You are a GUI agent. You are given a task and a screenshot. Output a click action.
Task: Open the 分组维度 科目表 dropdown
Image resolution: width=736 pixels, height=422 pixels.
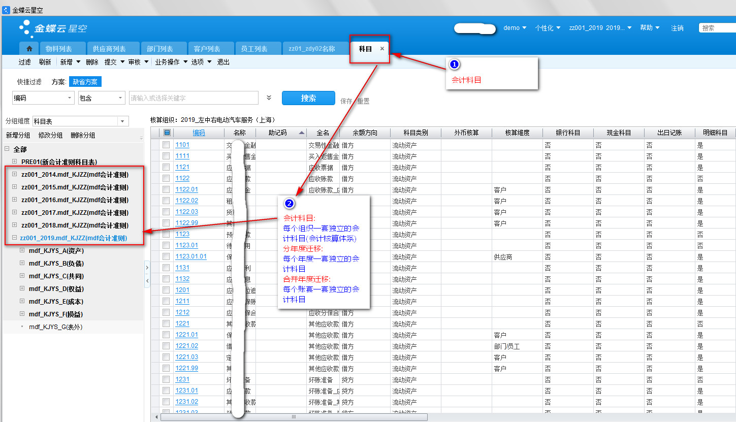(x=122, y=121)
